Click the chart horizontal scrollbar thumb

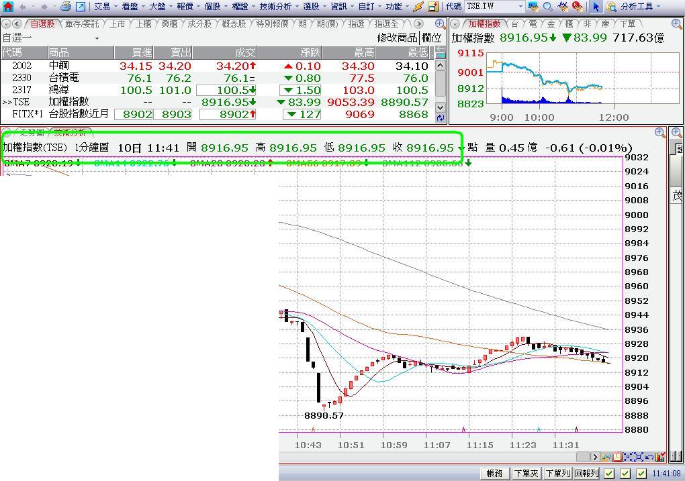click(x=583, y=457)
